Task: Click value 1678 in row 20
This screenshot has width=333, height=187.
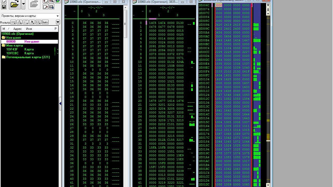Action: [x=153, y=101]
